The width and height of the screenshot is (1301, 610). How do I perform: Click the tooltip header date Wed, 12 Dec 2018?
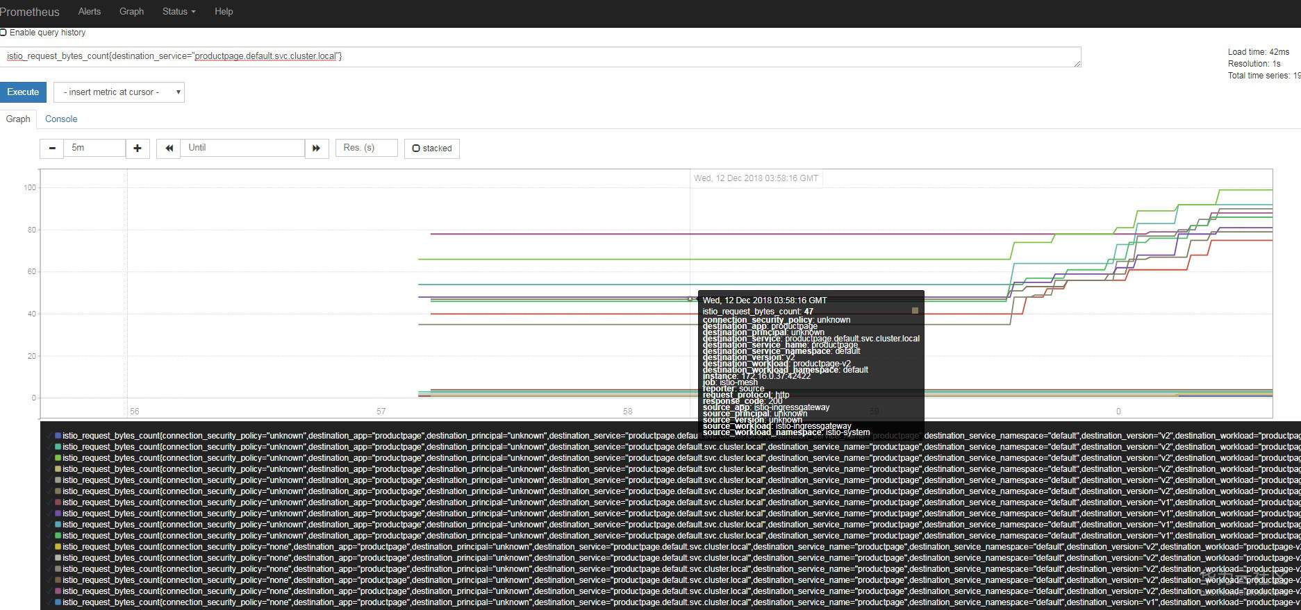(x=765, y=300)
